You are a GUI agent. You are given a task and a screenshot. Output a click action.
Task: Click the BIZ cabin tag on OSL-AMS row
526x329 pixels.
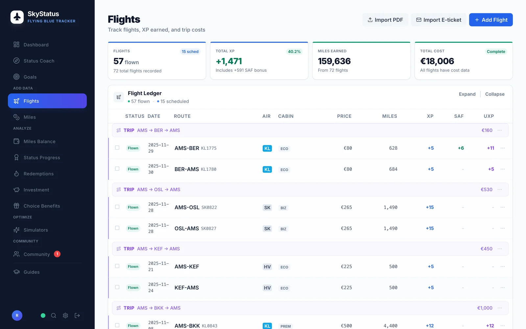[x=283, y=229]
